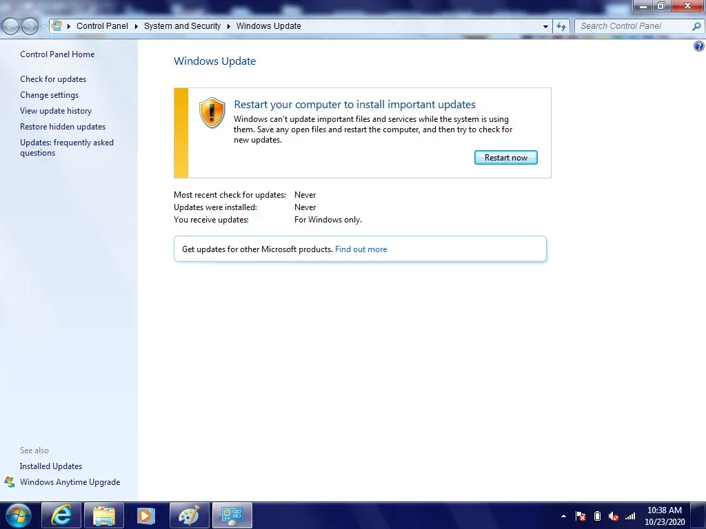This screenshot has width=706, height=529.
Task: Launch Internet Explorer from taskbar
Action: (x=61, y=515)
